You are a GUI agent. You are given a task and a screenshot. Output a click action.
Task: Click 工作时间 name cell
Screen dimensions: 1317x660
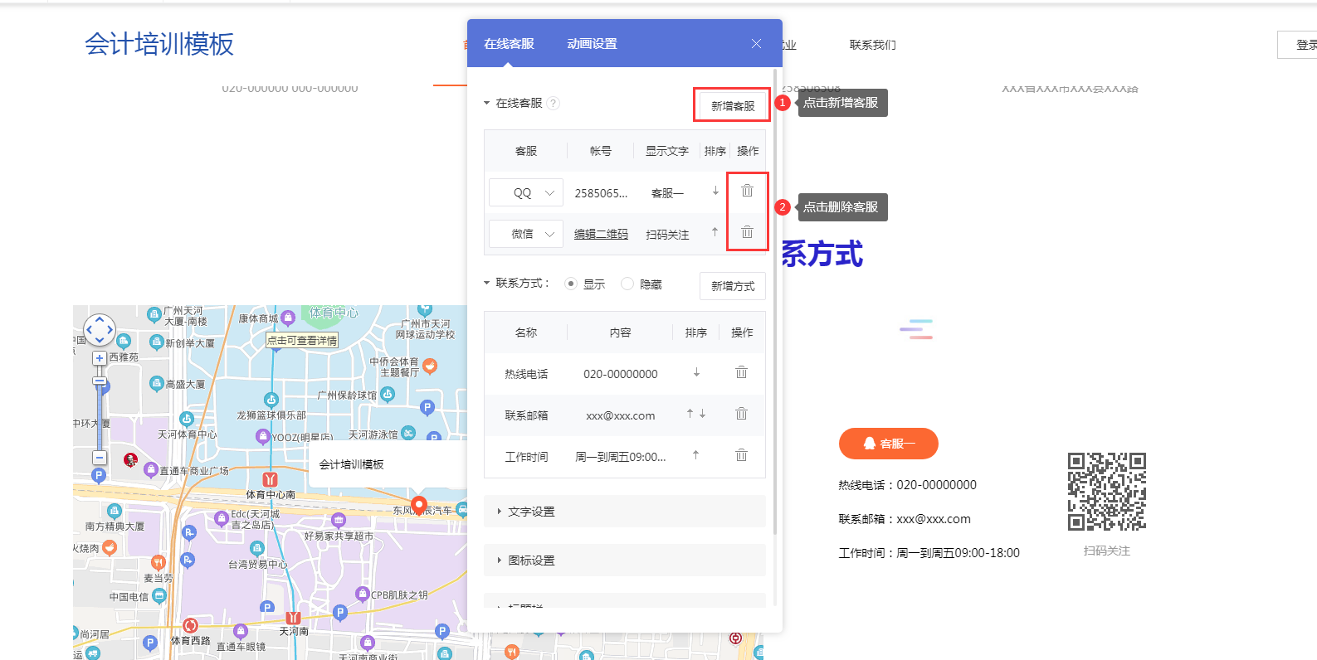[526, 457]
